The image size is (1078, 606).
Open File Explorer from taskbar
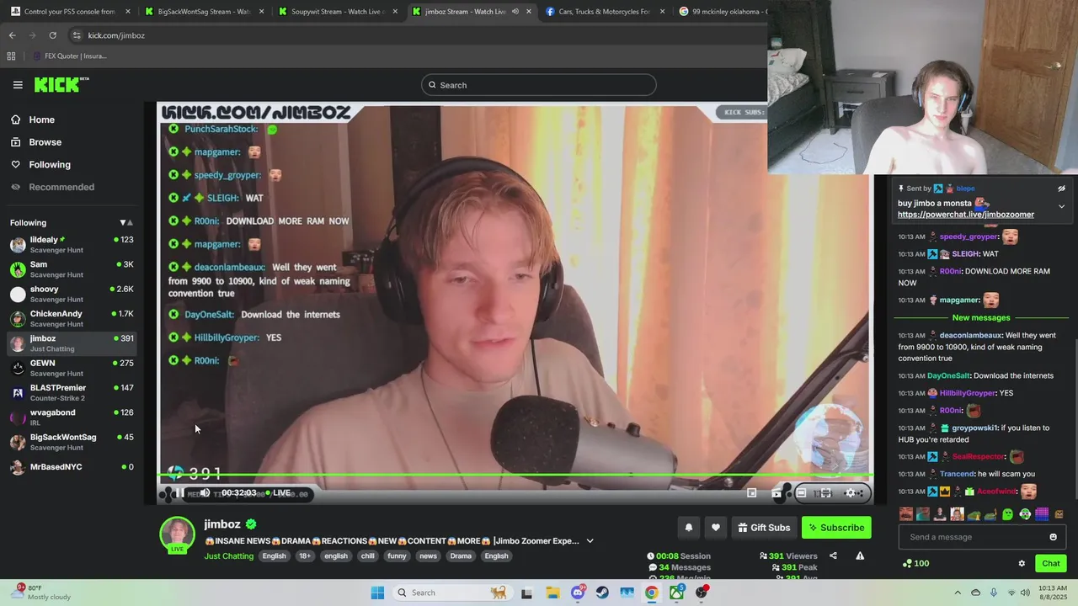coord(552,593)
